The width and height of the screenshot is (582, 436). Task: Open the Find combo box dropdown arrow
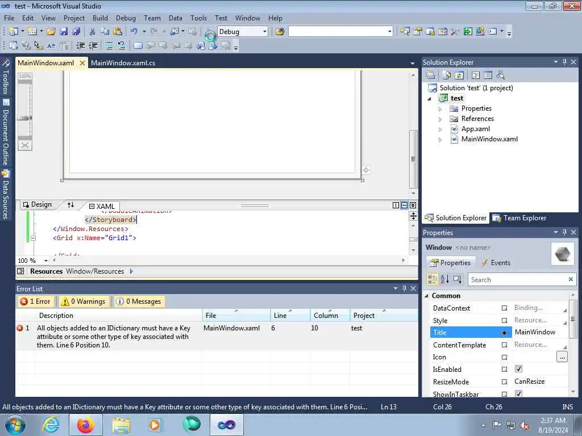tap(389, 32)
